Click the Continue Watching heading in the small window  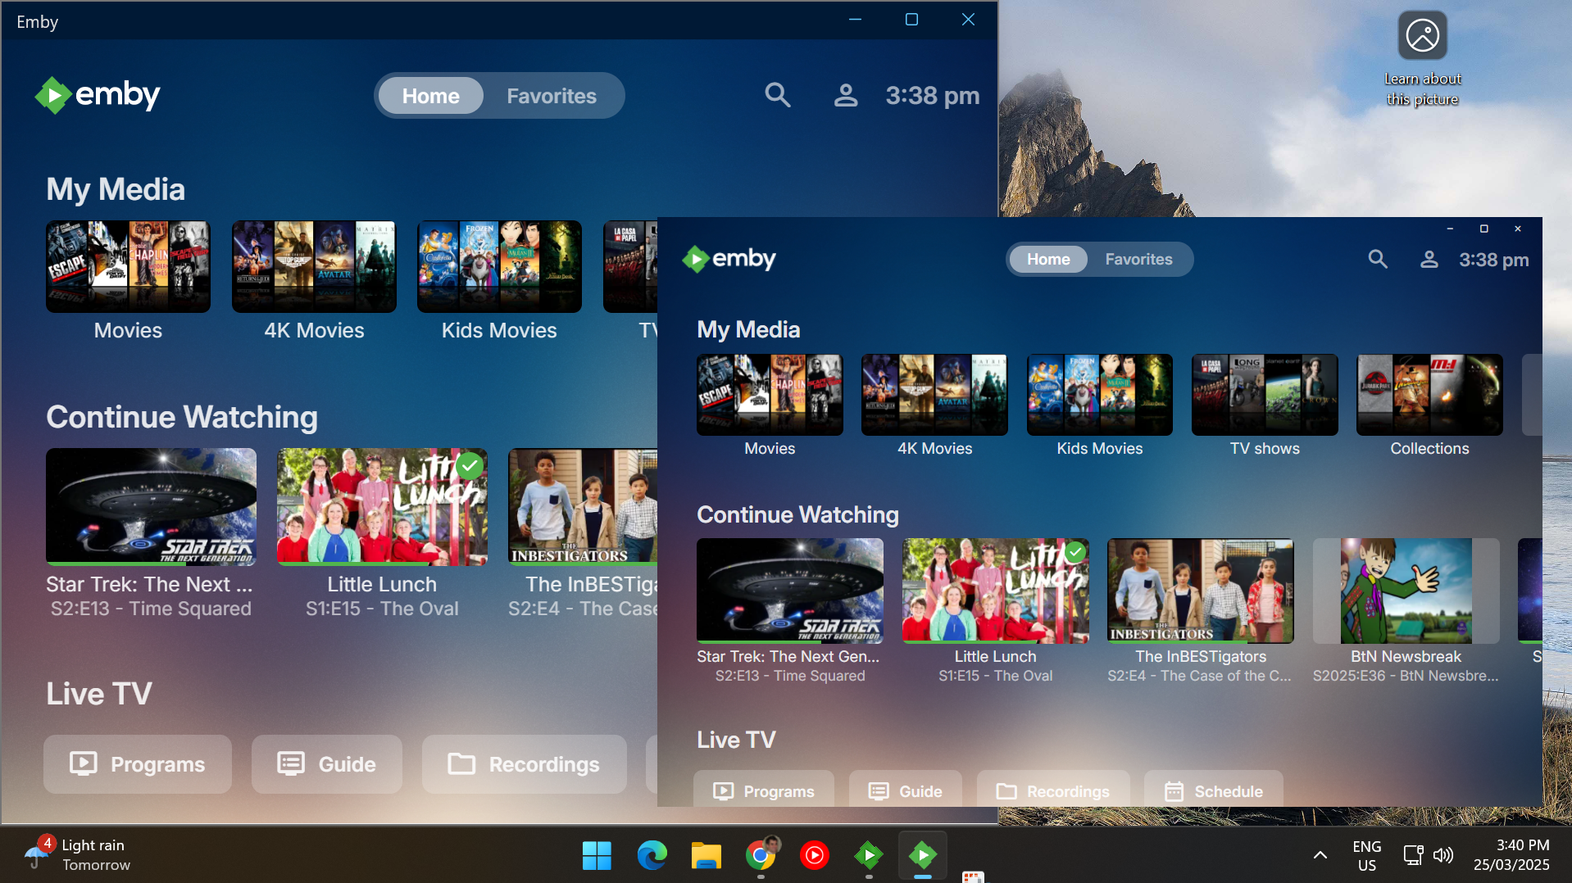(x=797, y=514)
